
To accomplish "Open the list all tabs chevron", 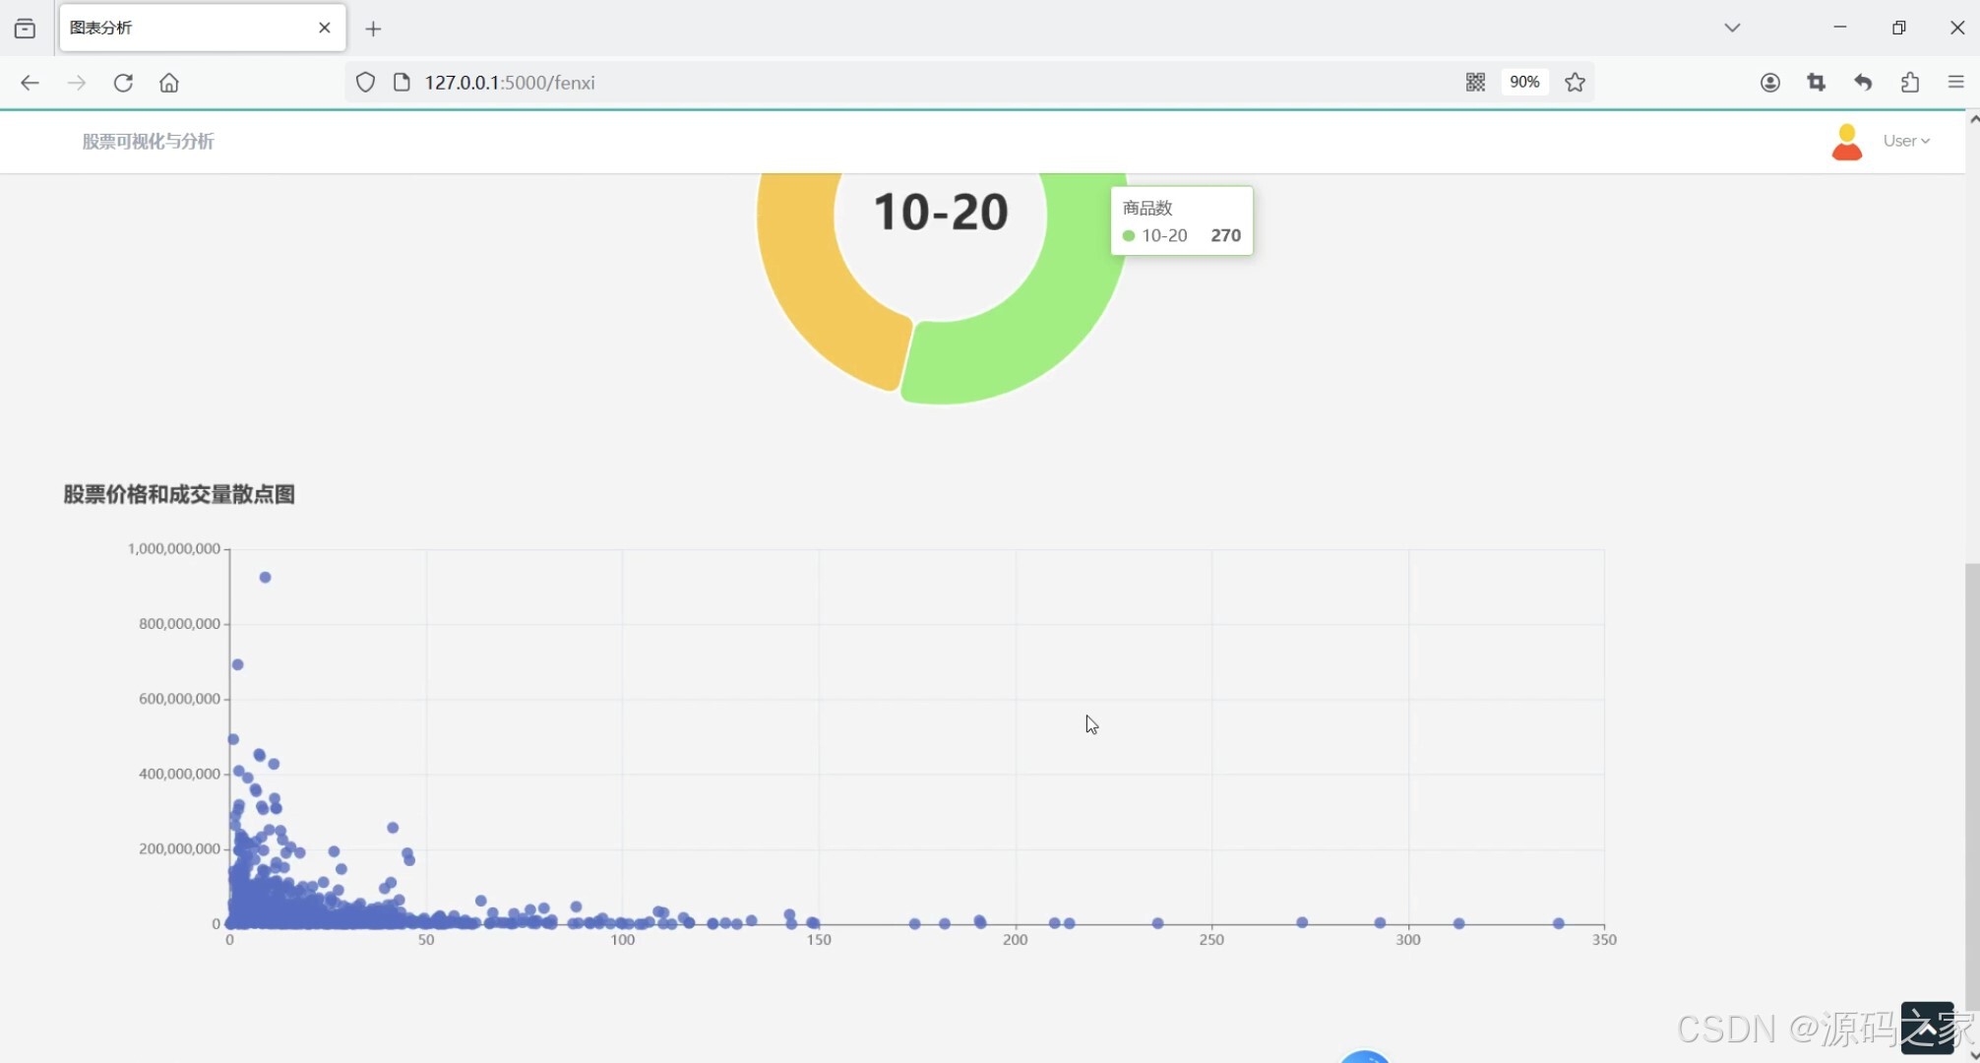I will [1732, 28].
